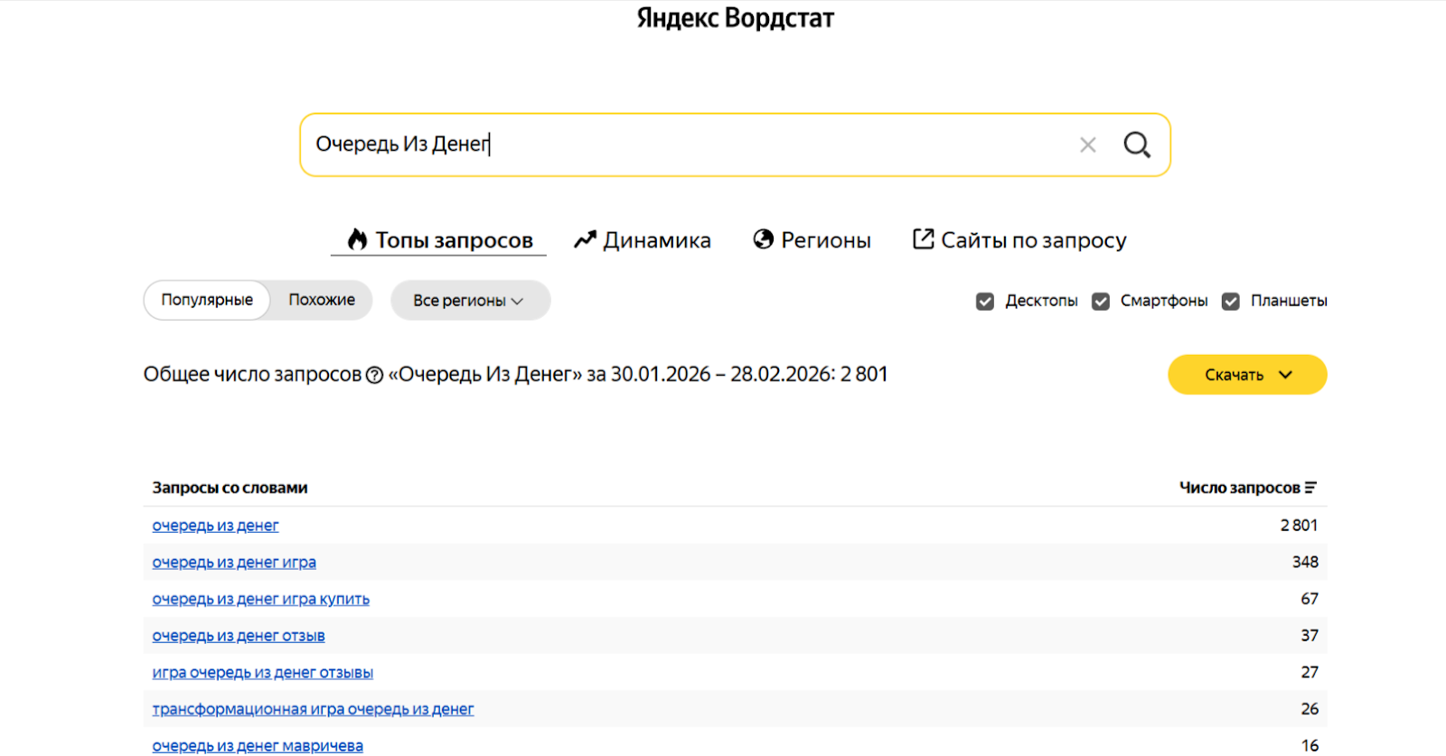Open the игра очередь из денег отзывы link
Image resolution: width=1446 pixels, height=756 pixels.
point(262,673)
